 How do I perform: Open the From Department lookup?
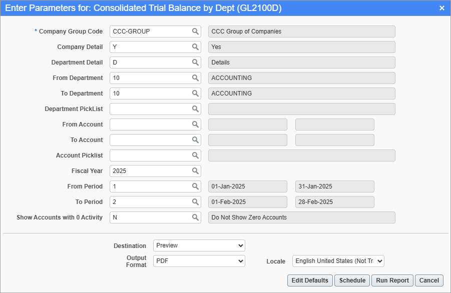(x=195, y=77)
